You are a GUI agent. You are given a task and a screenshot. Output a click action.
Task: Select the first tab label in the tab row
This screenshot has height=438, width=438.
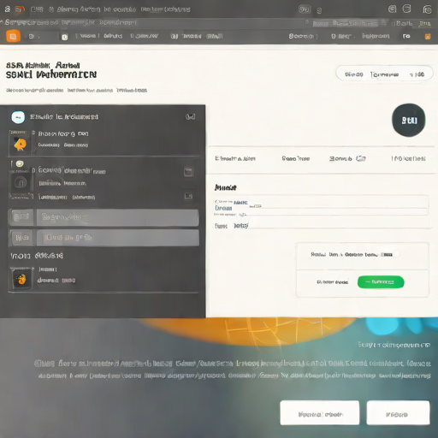click(x=235, y=158)
